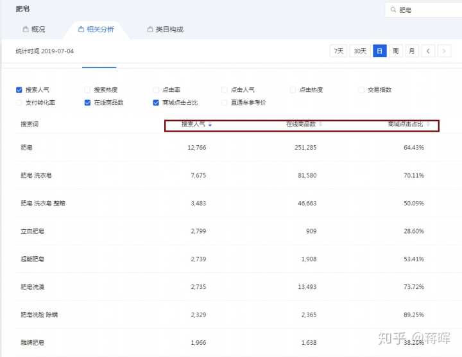The width and height of the screenshot is (462, 357).
Task: Click the sort arrow beside 搜索人气
Action: pyautogui.click(x=210, y=125)
